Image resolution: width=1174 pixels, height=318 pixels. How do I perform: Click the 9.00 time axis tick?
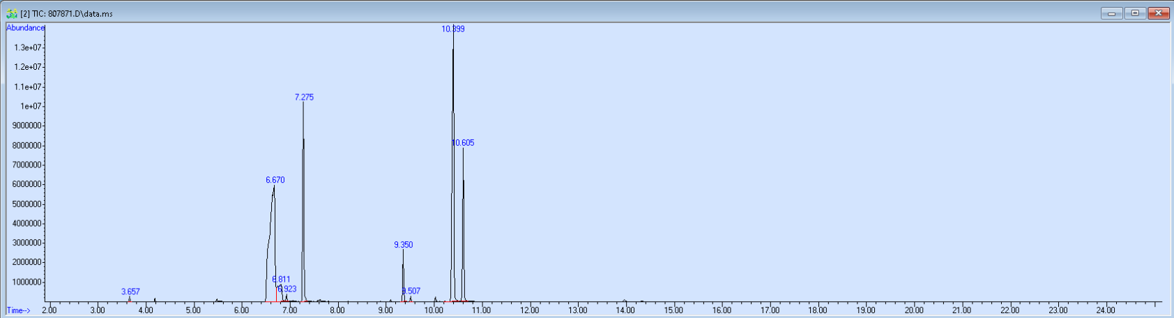coord(386,310)
